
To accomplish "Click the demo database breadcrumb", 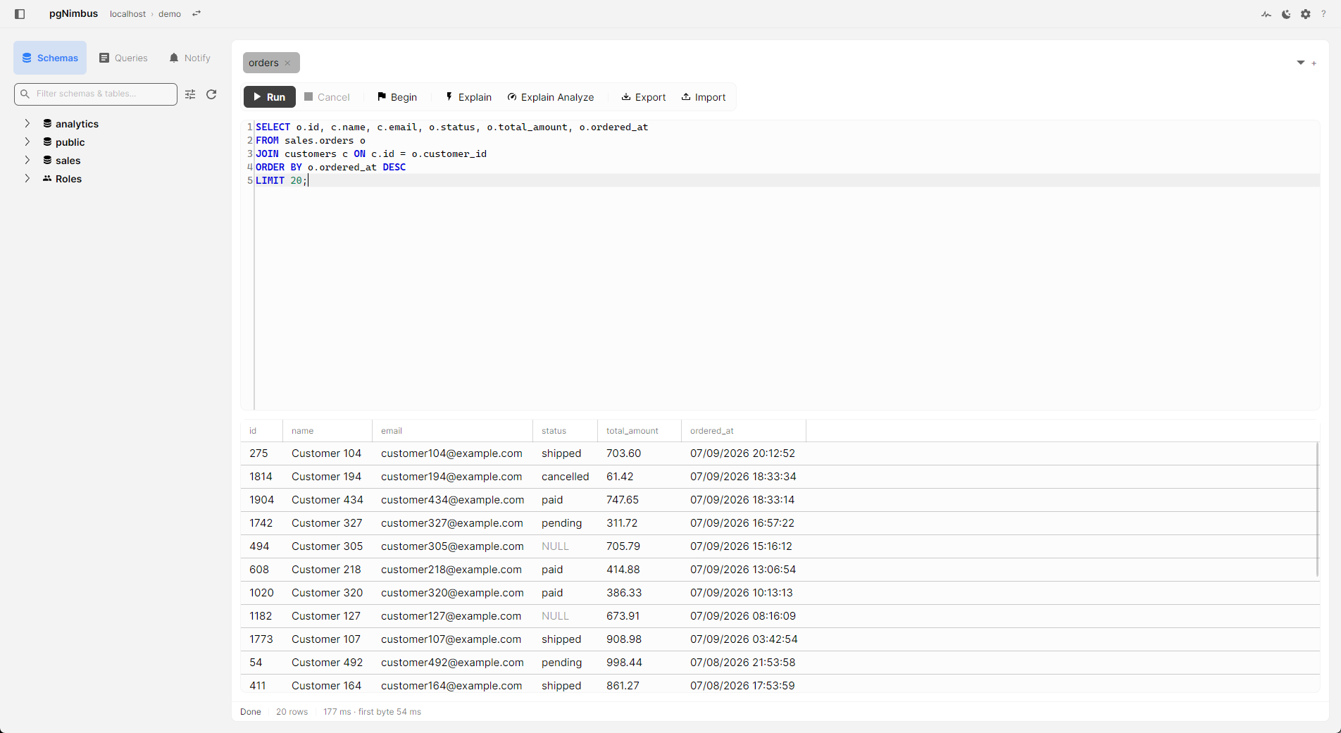I will pyautogui.click(x=170, y=14).
